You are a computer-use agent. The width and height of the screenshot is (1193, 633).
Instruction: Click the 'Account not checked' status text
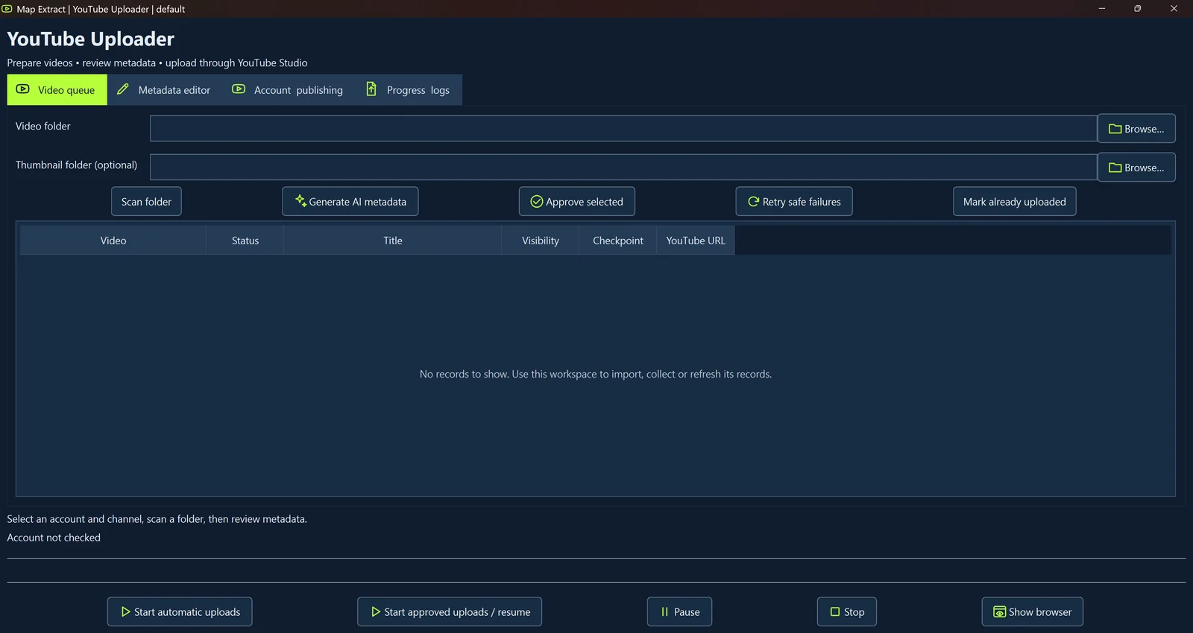(54, 537)
